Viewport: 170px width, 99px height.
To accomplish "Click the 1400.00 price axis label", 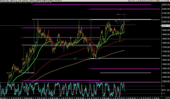I will (x=166, y=77).
